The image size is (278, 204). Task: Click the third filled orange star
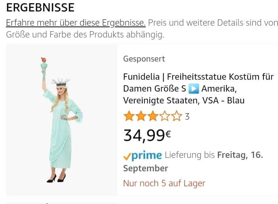pyautogui.click(x=153, y=116)
